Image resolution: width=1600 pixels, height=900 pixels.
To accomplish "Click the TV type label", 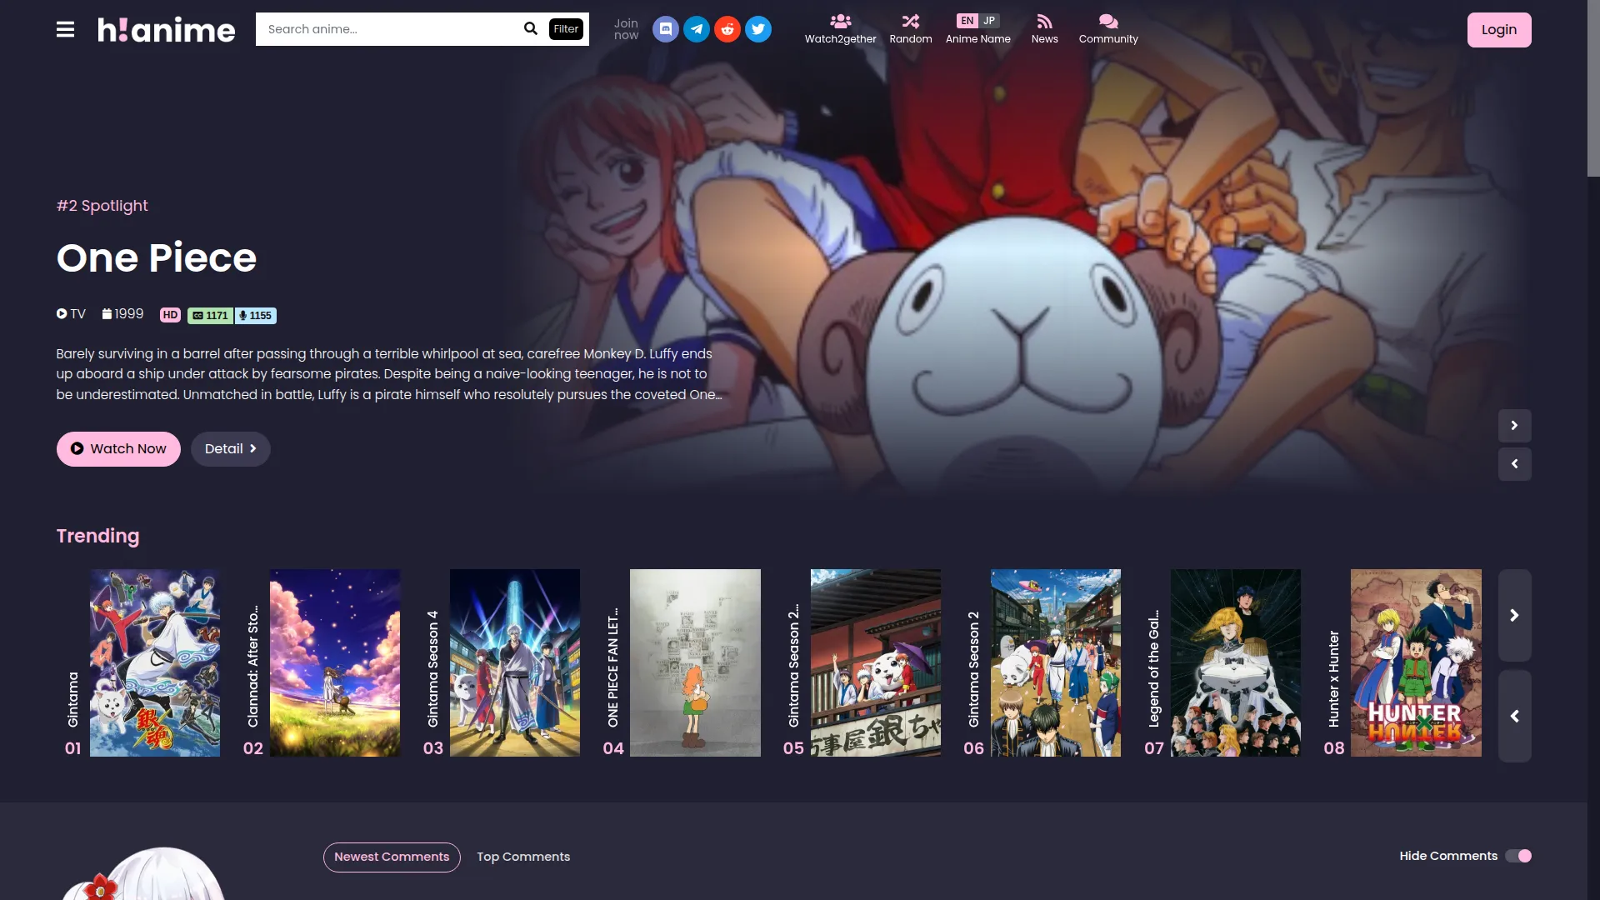I will [72, 314].
